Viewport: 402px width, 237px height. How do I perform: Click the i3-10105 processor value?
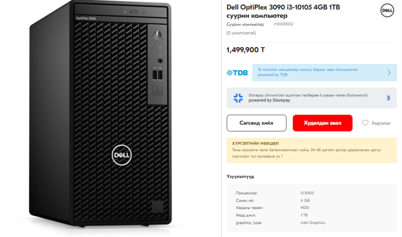307,193
